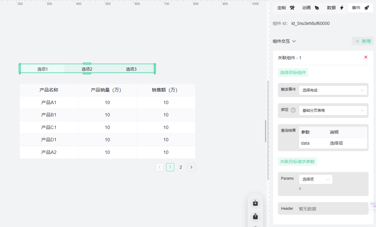Select pagination page 1
The width and height of the screenshot is (376, 227).
pyautogui.click(x=170, y=167)
